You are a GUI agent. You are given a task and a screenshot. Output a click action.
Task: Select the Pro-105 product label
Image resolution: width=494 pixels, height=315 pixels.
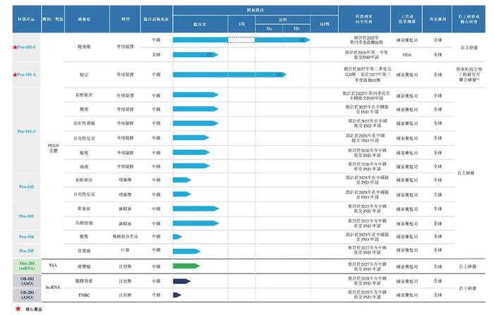25,250
